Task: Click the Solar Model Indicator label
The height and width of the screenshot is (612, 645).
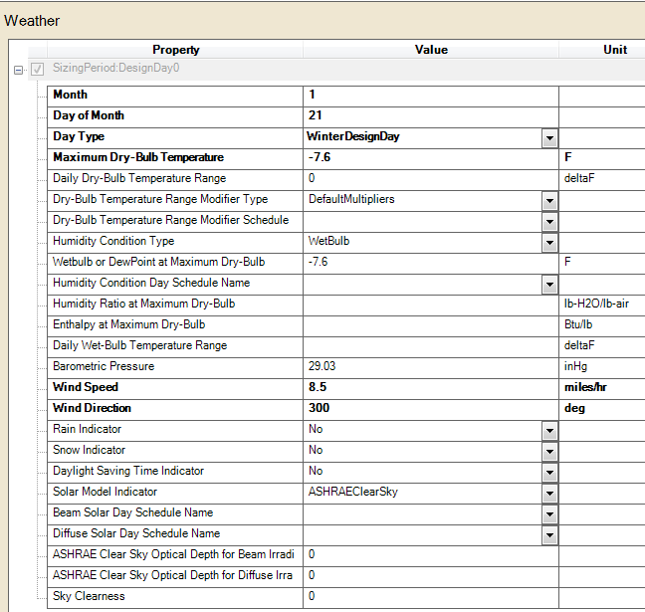Action: (105, 492)
